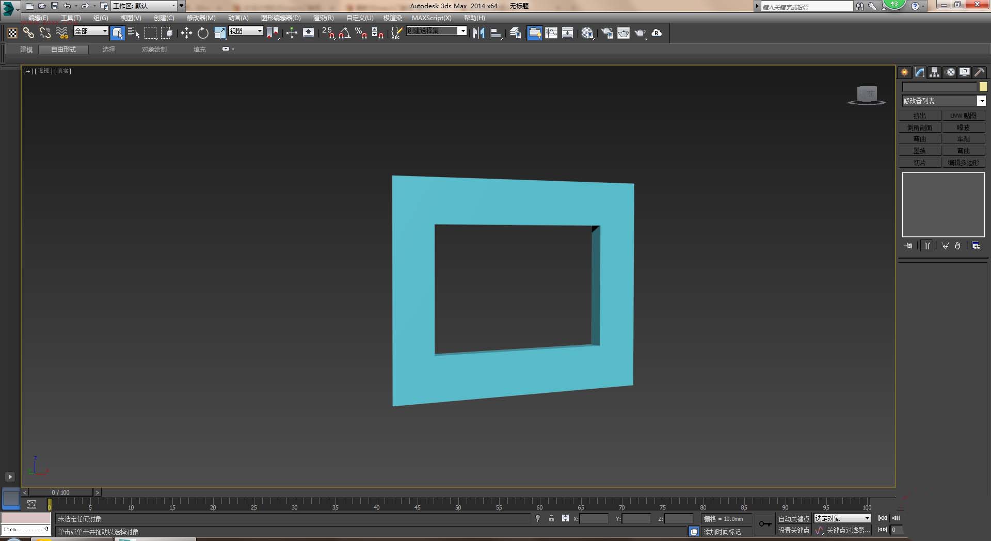Open the Material Editor sphere icon
The width and height of the screenshot is (991, 541).
coord(587,33)
